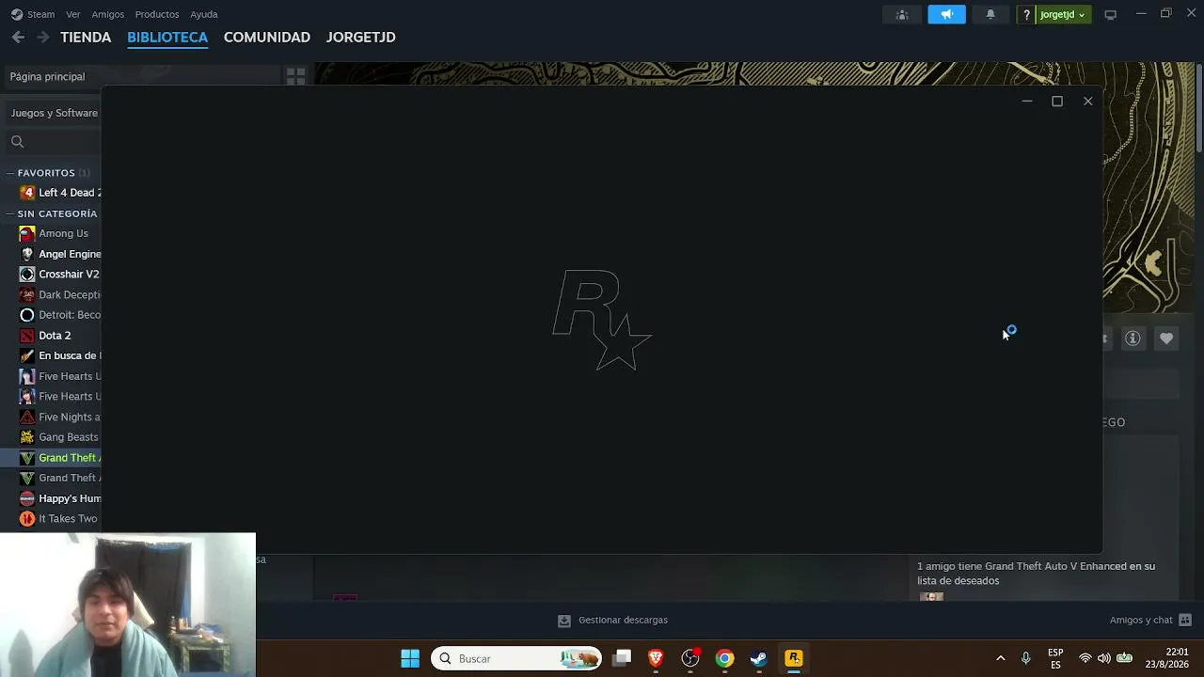Viewport: 1204px width, 677px height.
Task: Launch Brave browser from taskbar
Action: tap(656, 658)
